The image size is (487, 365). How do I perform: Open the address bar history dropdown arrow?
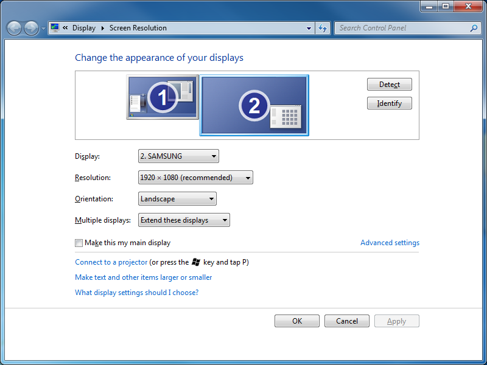click(x=309, y=28)
